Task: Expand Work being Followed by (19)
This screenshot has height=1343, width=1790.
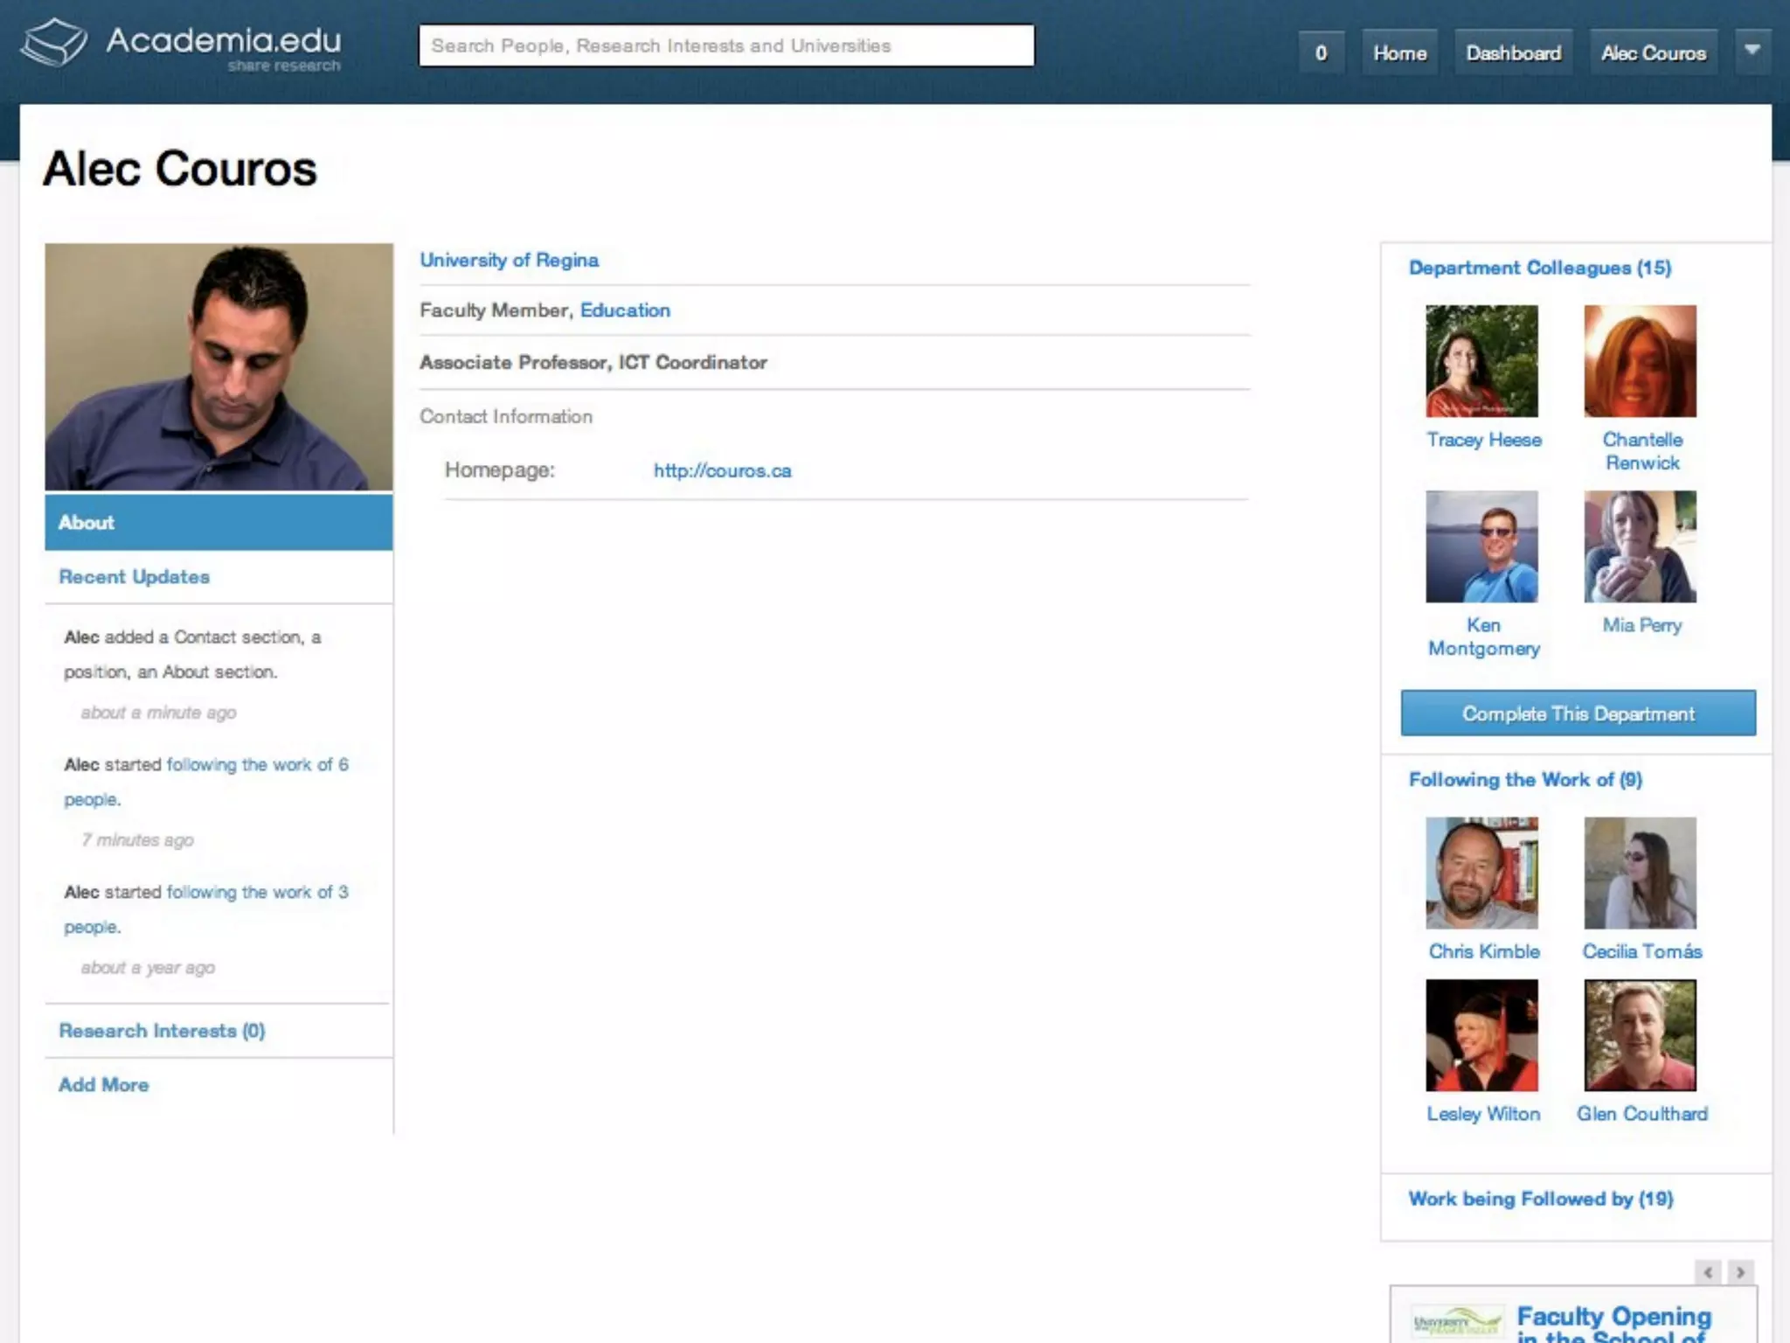Action: [1540, 1199]
